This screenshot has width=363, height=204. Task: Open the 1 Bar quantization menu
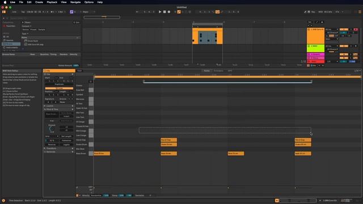point(62,12)
